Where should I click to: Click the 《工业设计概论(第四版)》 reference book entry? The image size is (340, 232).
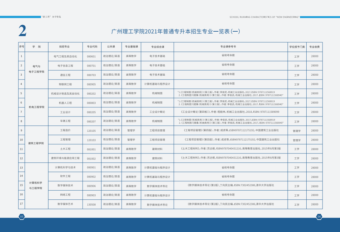230,112
